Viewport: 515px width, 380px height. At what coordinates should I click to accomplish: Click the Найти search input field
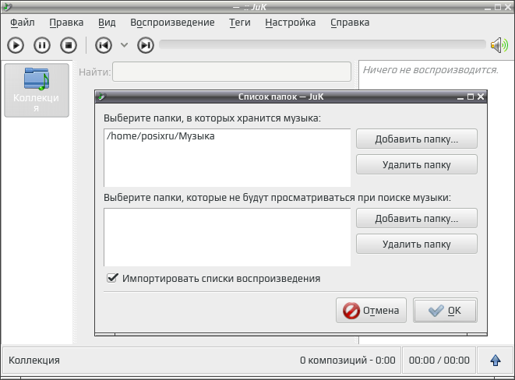pyautogui.click(x=231, y=72)
